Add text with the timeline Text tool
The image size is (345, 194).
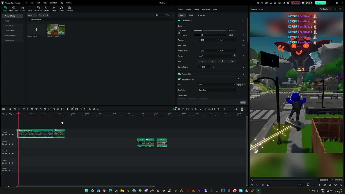click(36, 109)
